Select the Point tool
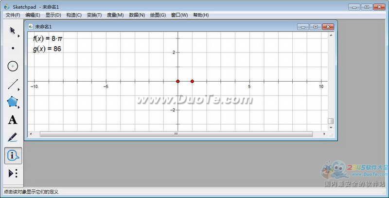Screen dimensions: 389x198 (x=13, y=48)
